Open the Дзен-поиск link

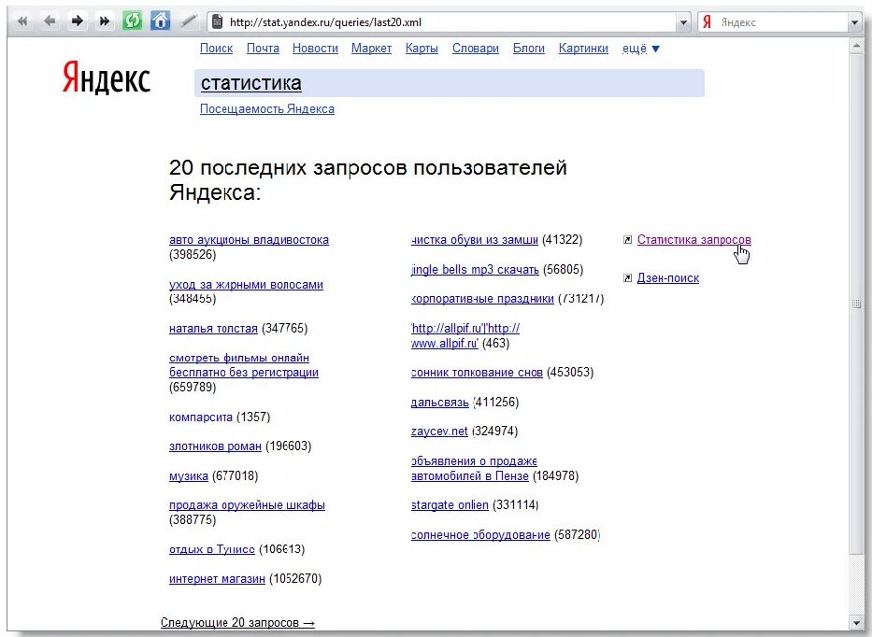(x=668, y=278)
